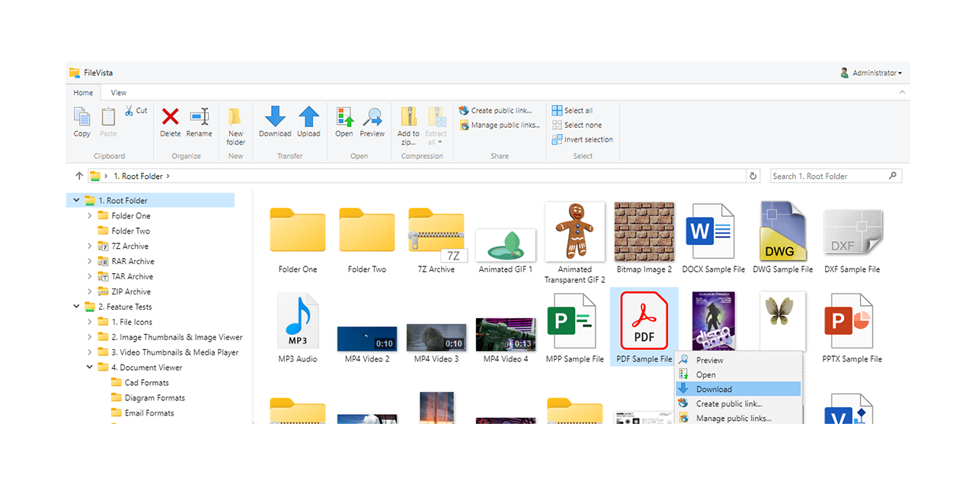Image resolution: width=975 pixels, height=487 pixels.
Task: Click the refresh icon beside address bar
Action: (x=753, y=176)
